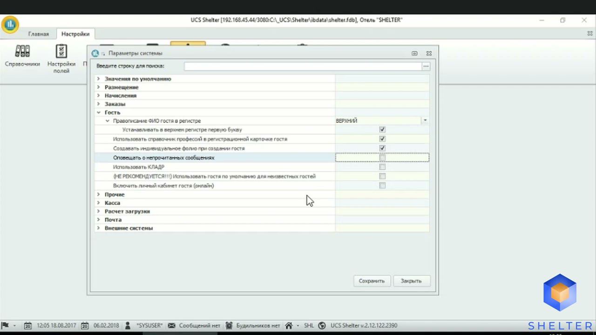Screen dimensions: 596x335
Task: Click the Сохранить button
Action: point(372,281)
